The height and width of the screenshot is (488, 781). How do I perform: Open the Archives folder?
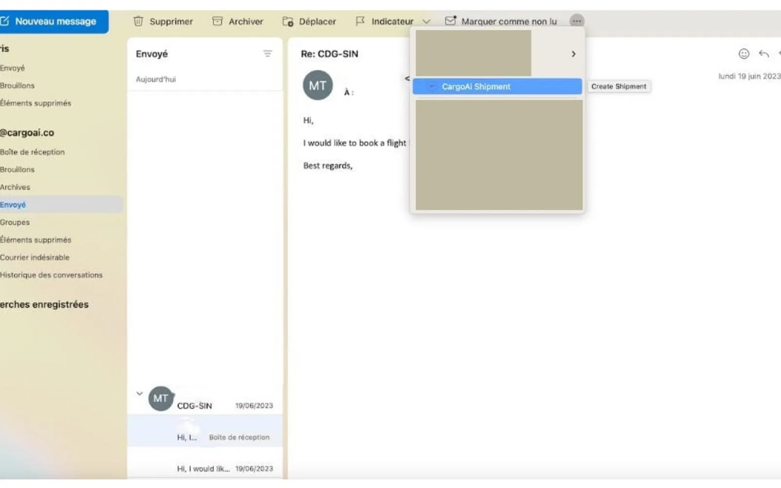point(15,187)
